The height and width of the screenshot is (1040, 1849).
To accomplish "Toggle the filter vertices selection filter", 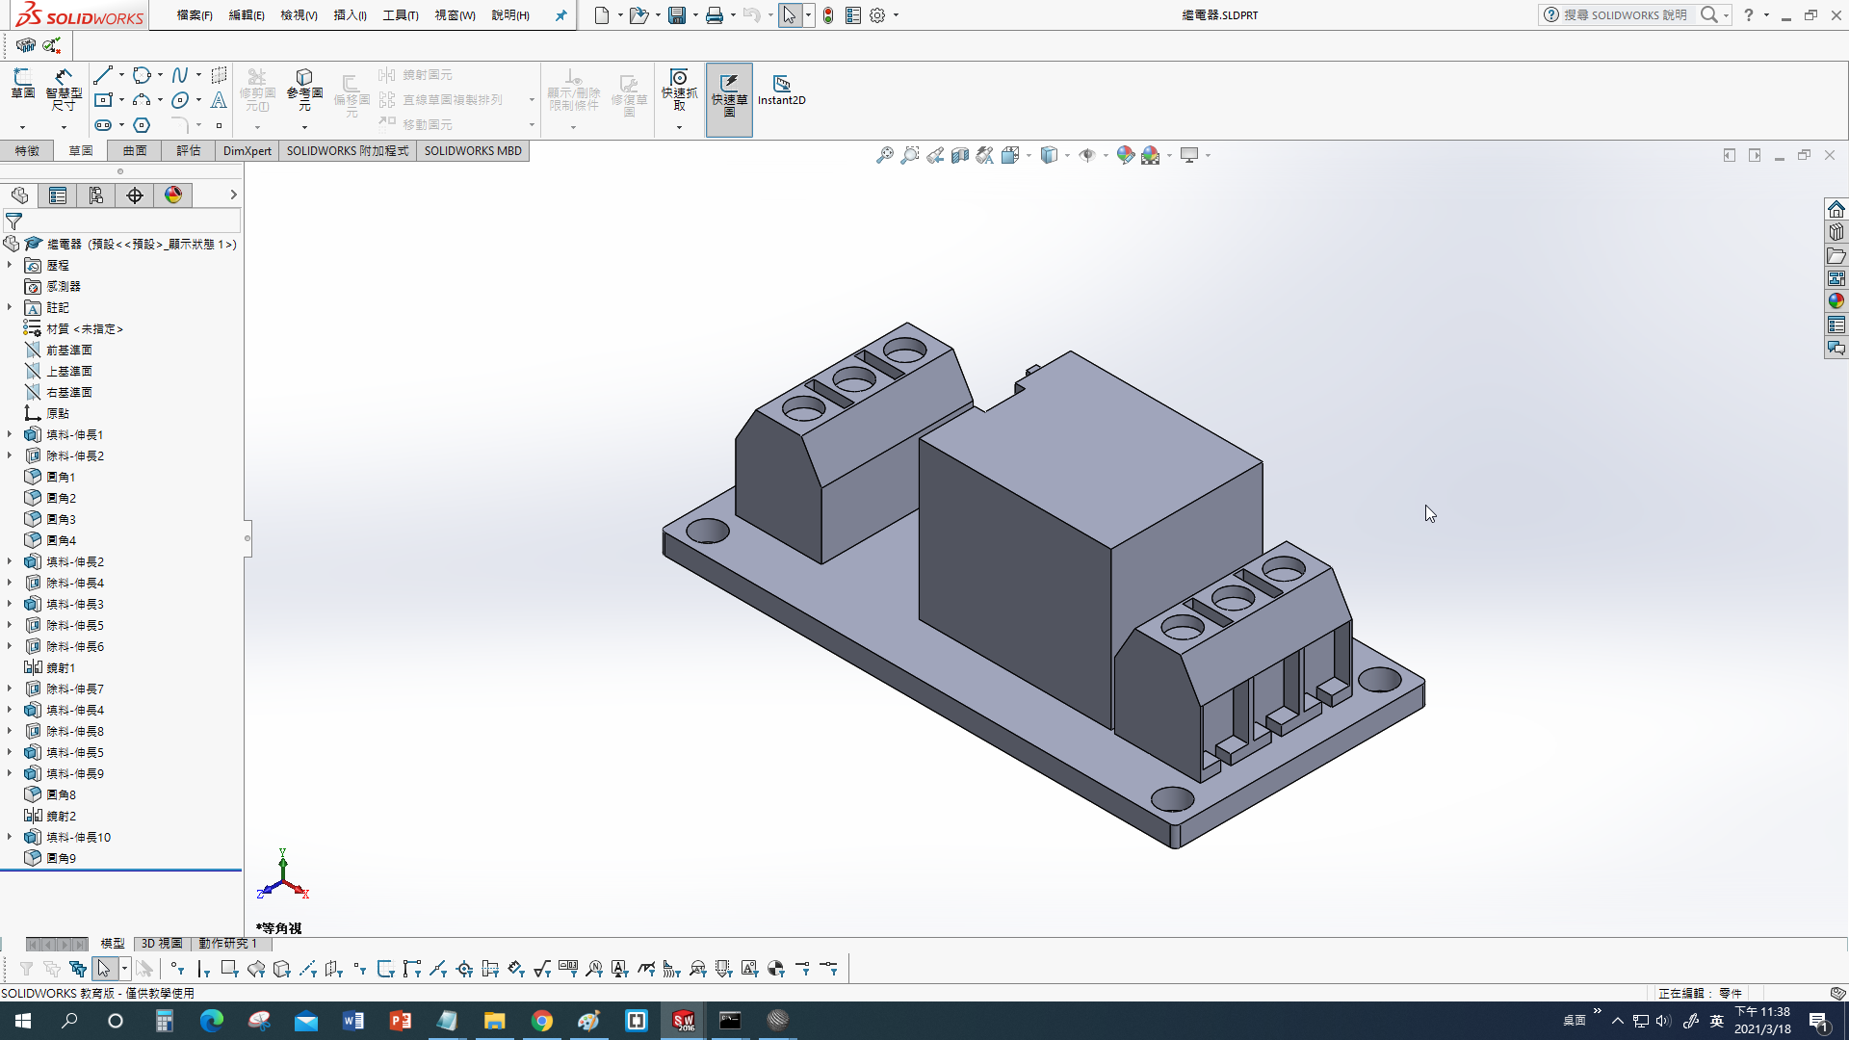I will point(177,969).
